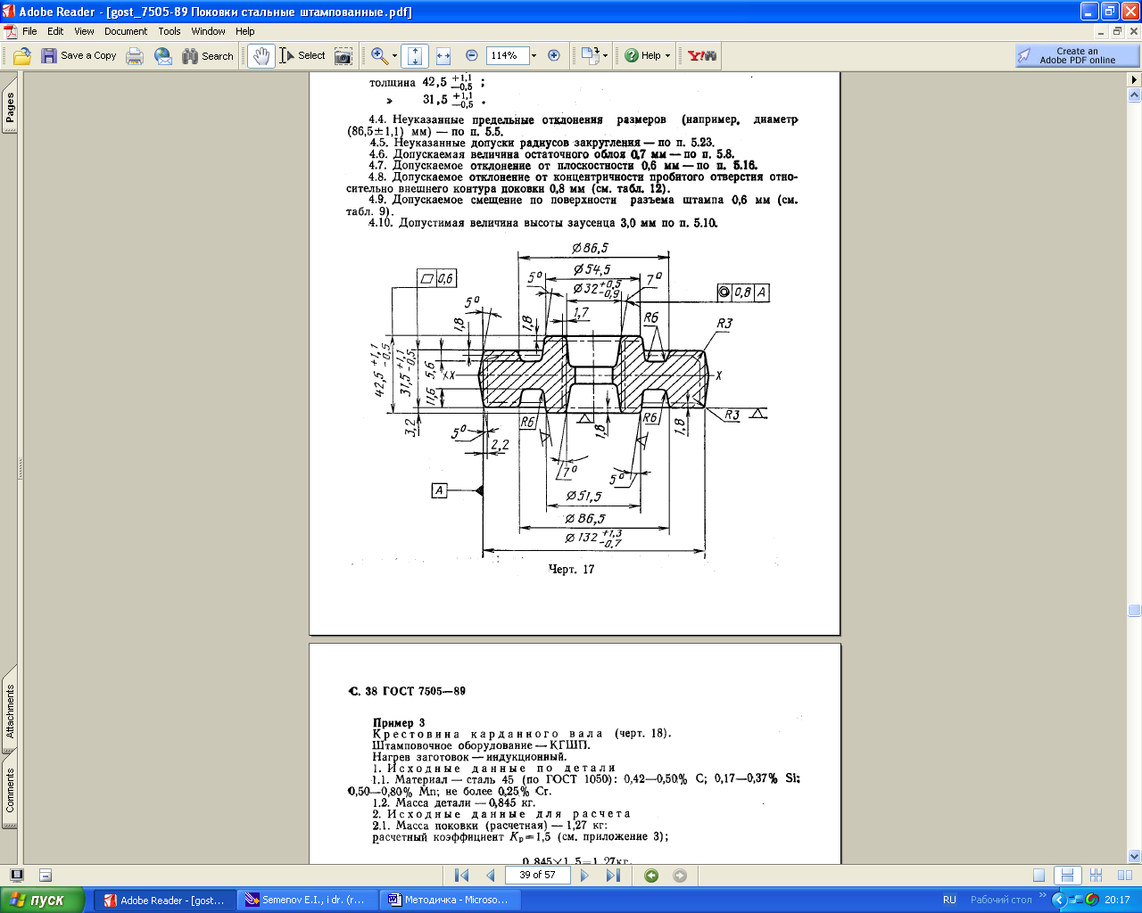Screen dimensions: 1142x913
Task: Open the Pages side panel tab
Action: (x=10, y=108)
